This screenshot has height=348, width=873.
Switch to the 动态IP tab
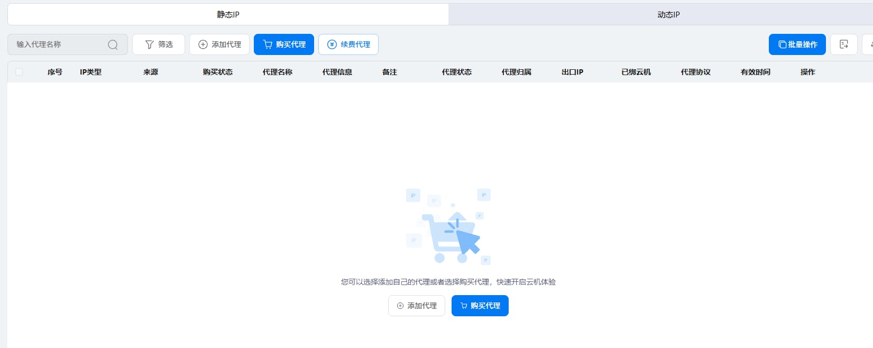(x=668, y=15)
